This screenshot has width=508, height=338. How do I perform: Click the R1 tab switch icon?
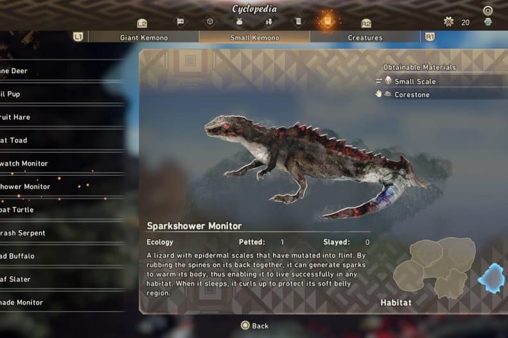pyautogui.click(x=430, y=37)
